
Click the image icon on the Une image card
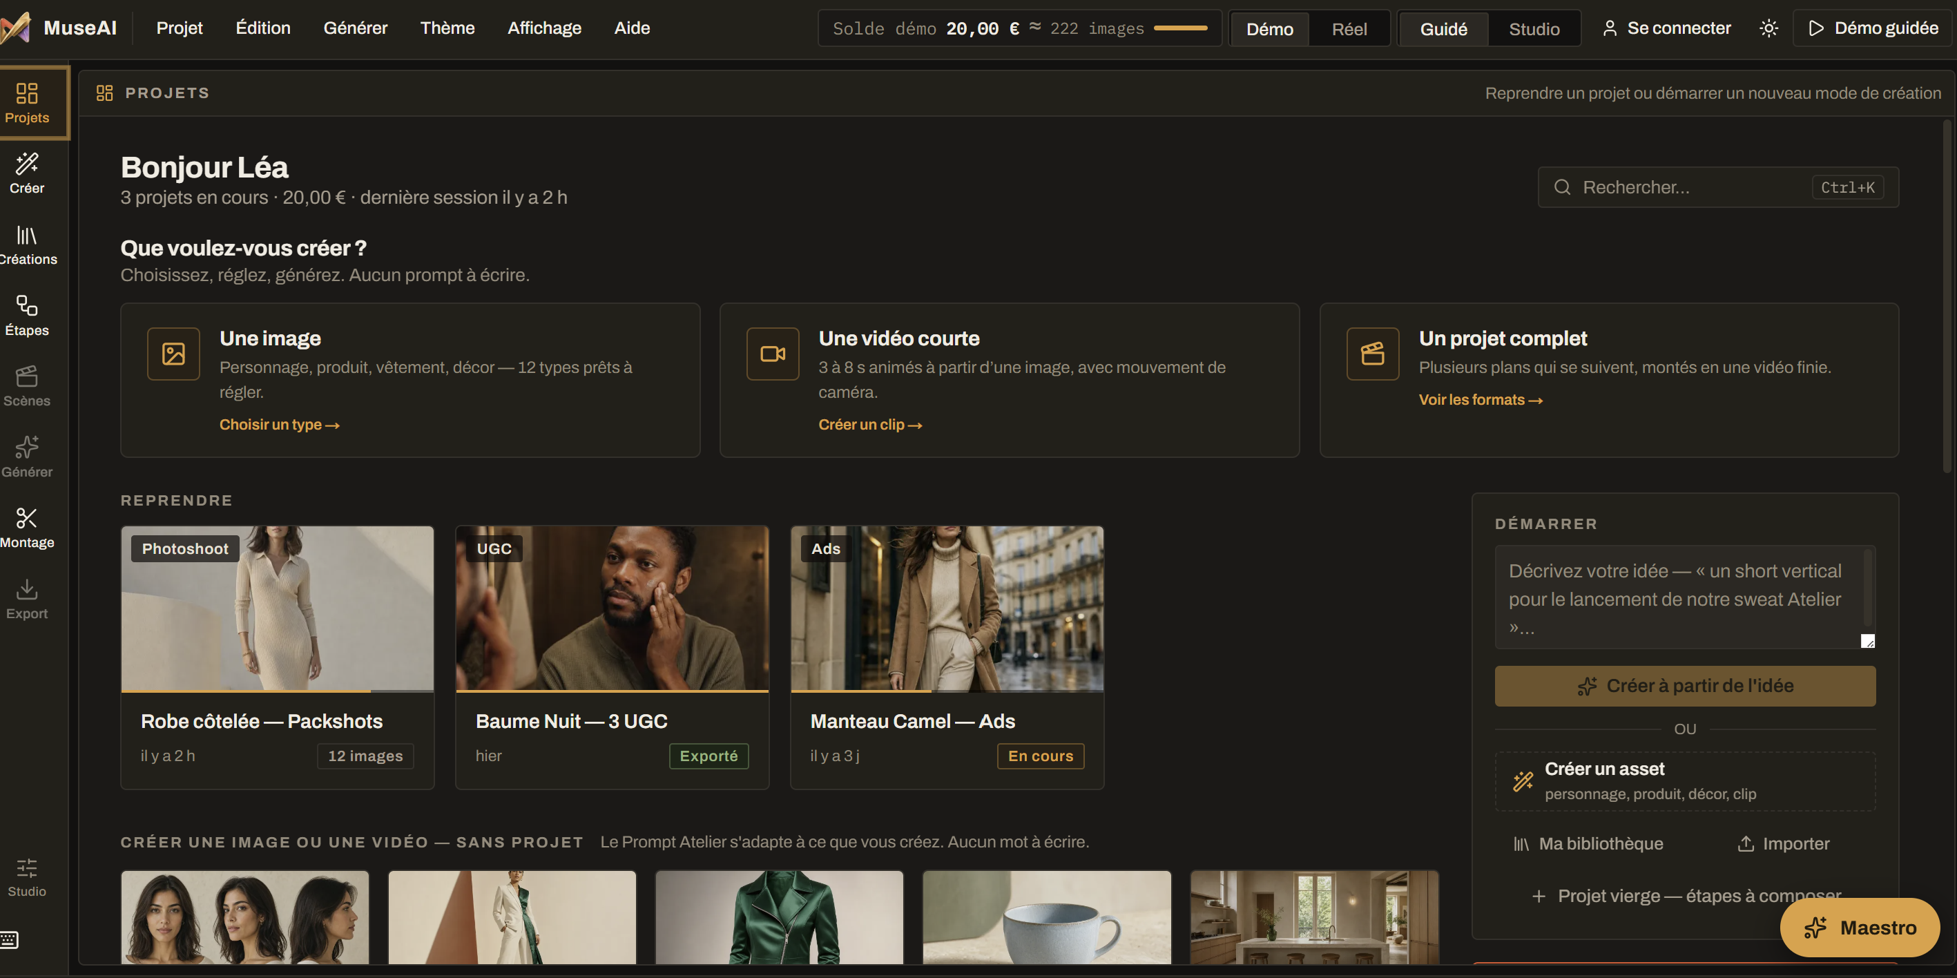click(173, 354)
